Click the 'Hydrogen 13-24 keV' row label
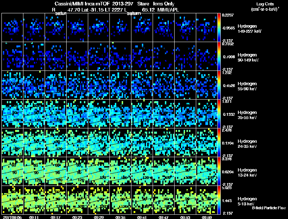Viewport: 288px width, 219px height. 247,173
